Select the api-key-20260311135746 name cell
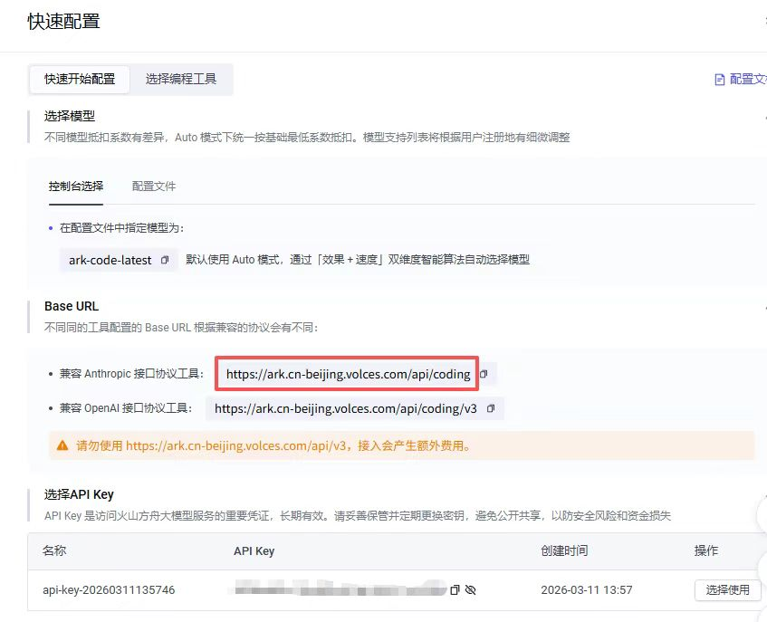 [109, 589]
